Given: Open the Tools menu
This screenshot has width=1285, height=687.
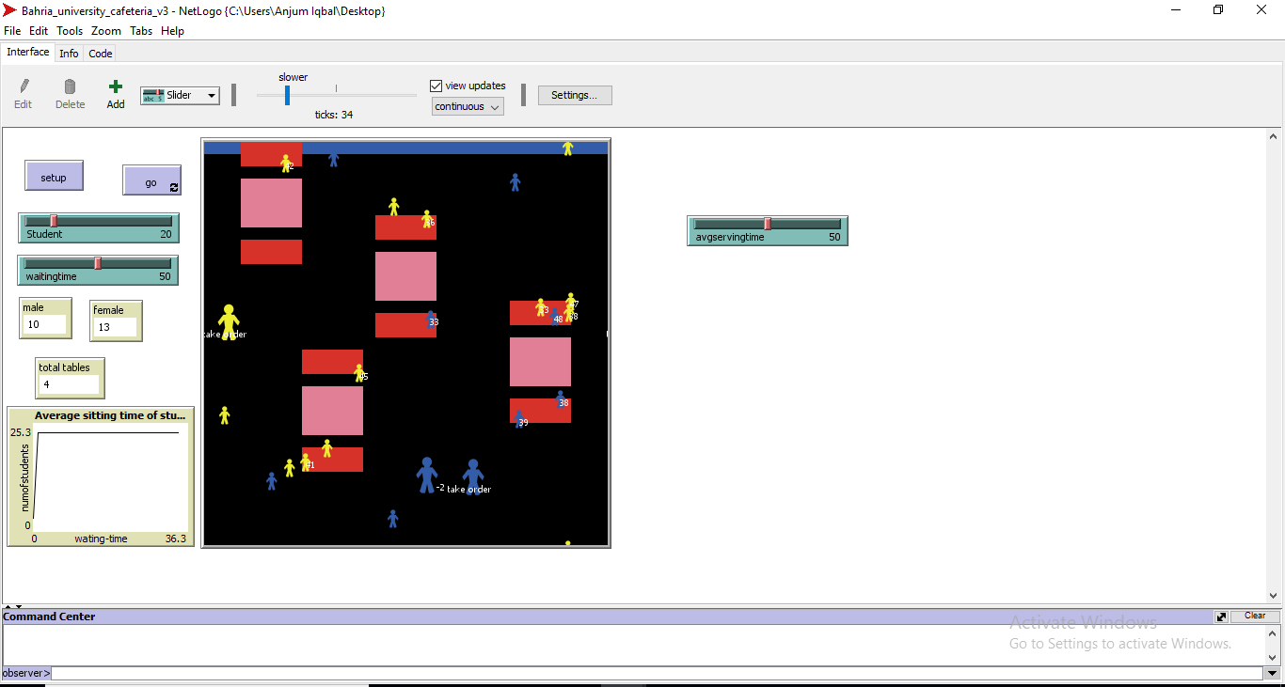Looking at the screenshot, I should pos(70,31).
